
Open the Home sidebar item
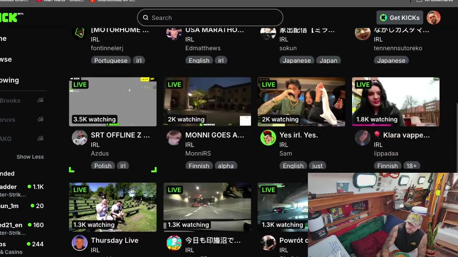4,39
